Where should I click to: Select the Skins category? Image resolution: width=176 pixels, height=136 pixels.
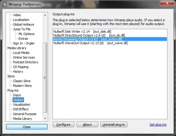click(x=11, y=76)
